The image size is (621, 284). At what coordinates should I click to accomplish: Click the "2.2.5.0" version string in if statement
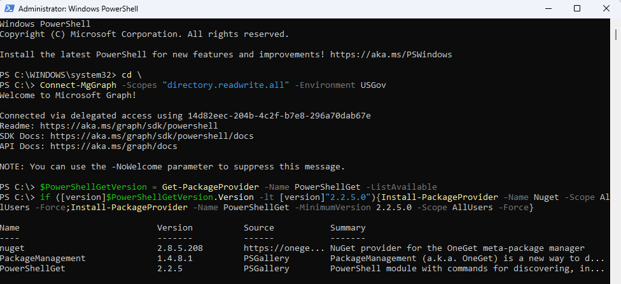point(348,197)
